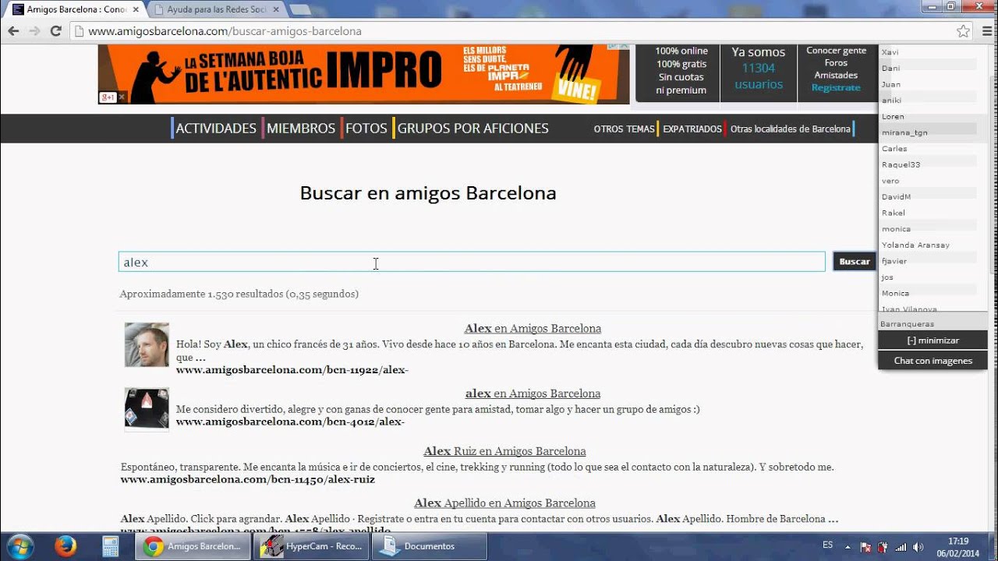Click the Buscar button

[x=855, y=262]
